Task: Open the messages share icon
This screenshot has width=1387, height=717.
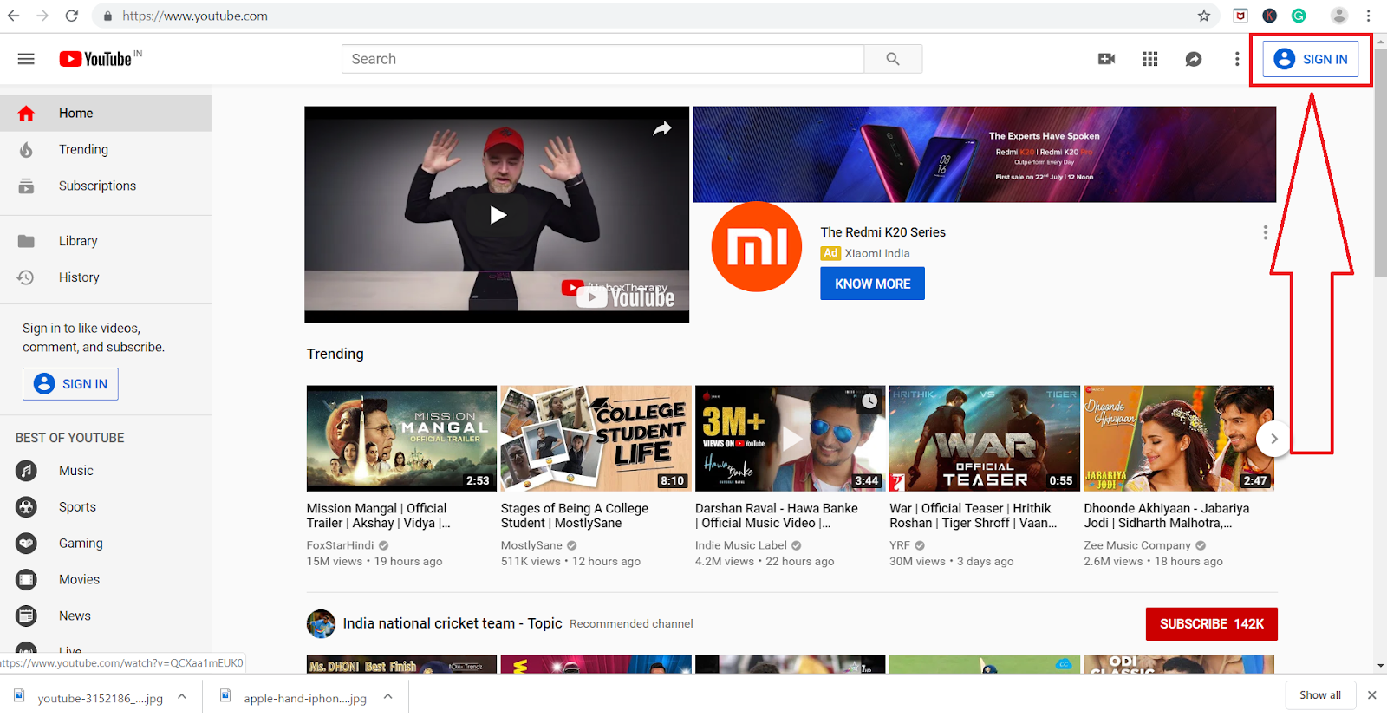Action: coord(1194,59)
